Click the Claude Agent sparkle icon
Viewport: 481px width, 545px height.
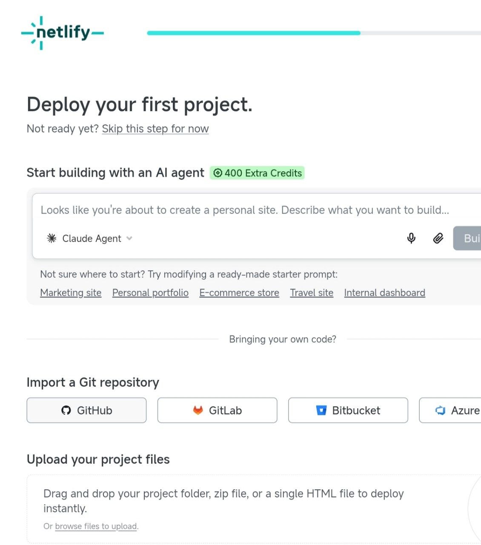[52, 238]
